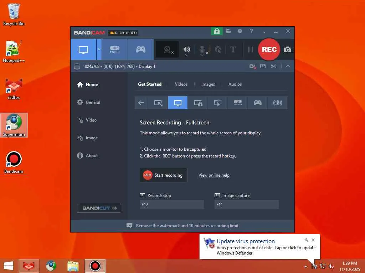Show hidden tray icons arrow
This screenshot has width=365, height=273.
pyautogui.click(x=305, y=267)
